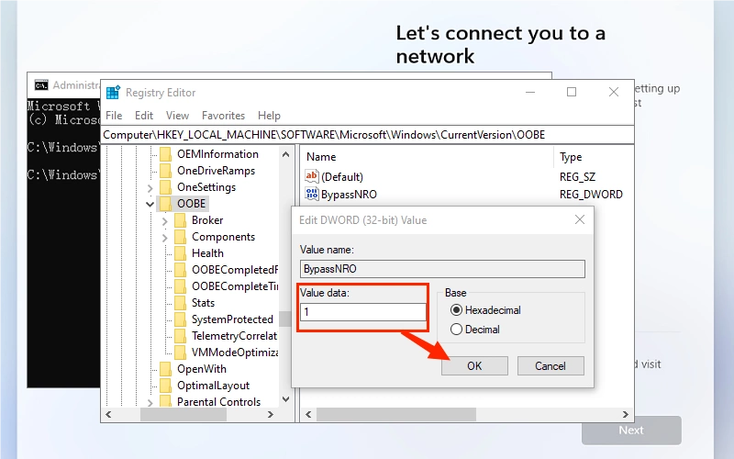Select the Decimal base option
Image resolution: width=734 pixels, height=459 pixels.
(456, 330)
